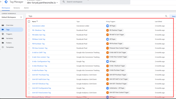Check the G-Add to CART- Tag checkbox
Viewport: 176px width, 99px height.
point(29,52)
